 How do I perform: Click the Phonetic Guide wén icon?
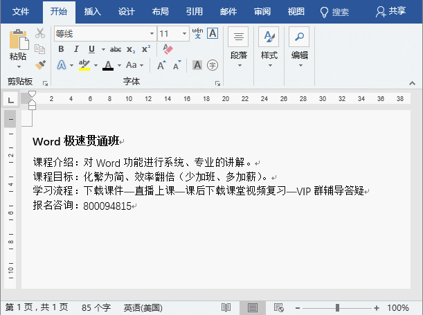coord(197,33)
